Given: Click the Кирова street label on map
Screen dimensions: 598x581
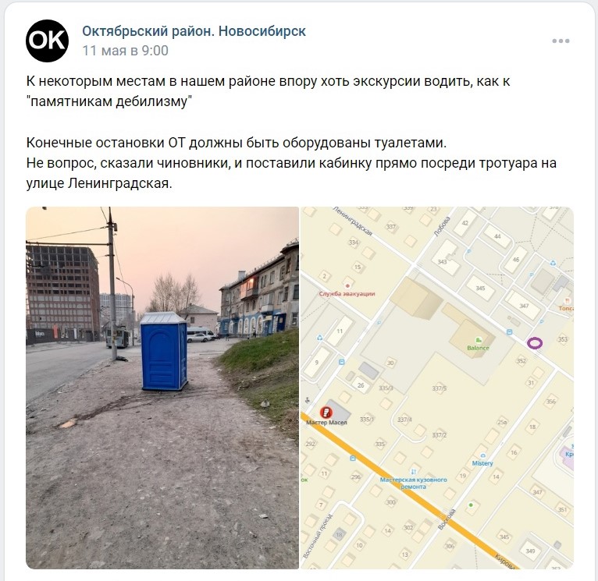Looking at the screenshot, I should (x=506, y=562).
